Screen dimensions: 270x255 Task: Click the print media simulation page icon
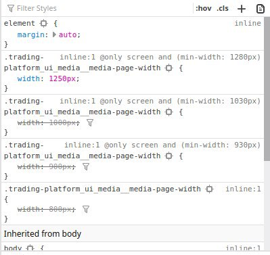[x=261, y=9]
